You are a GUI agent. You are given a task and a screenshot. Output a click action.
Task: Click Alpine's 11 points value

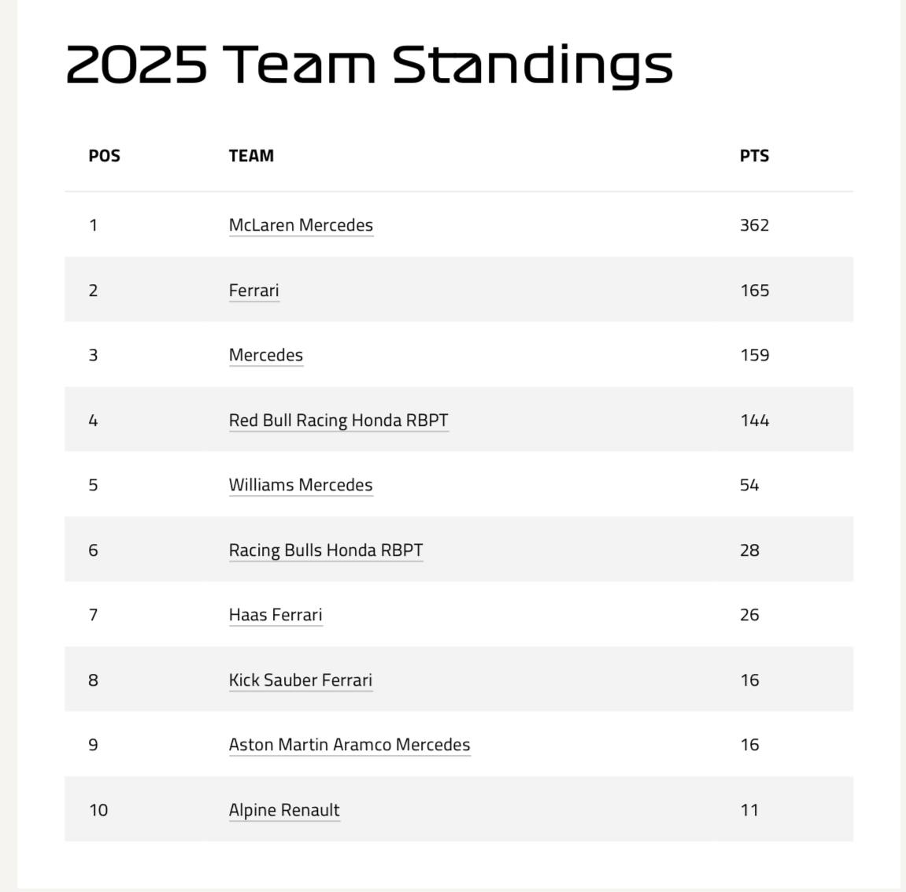click(749, 810)
